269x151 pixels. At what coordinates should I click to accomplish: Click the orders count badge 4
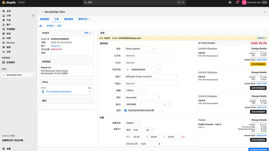coord(33,15)
